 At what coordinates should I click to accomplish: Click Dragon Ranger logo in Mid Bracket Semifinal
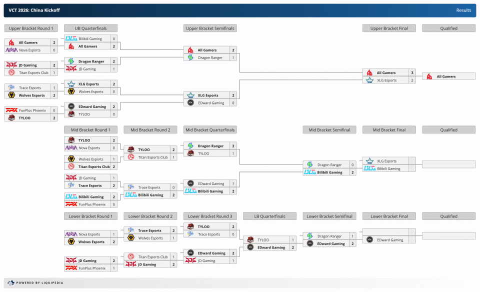pos(310,164)
